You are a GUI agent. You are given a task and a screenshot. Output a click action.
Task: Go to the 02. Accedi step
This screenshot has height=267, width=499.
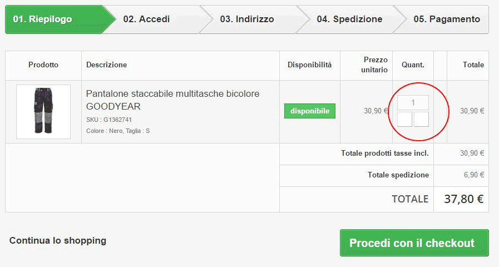click(x=146, y=19)
